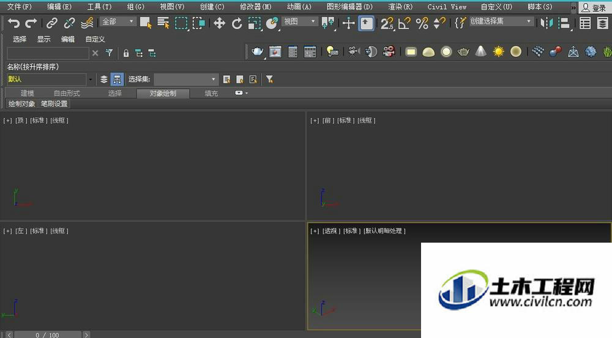Click the camera icon in toolbar

354,51
